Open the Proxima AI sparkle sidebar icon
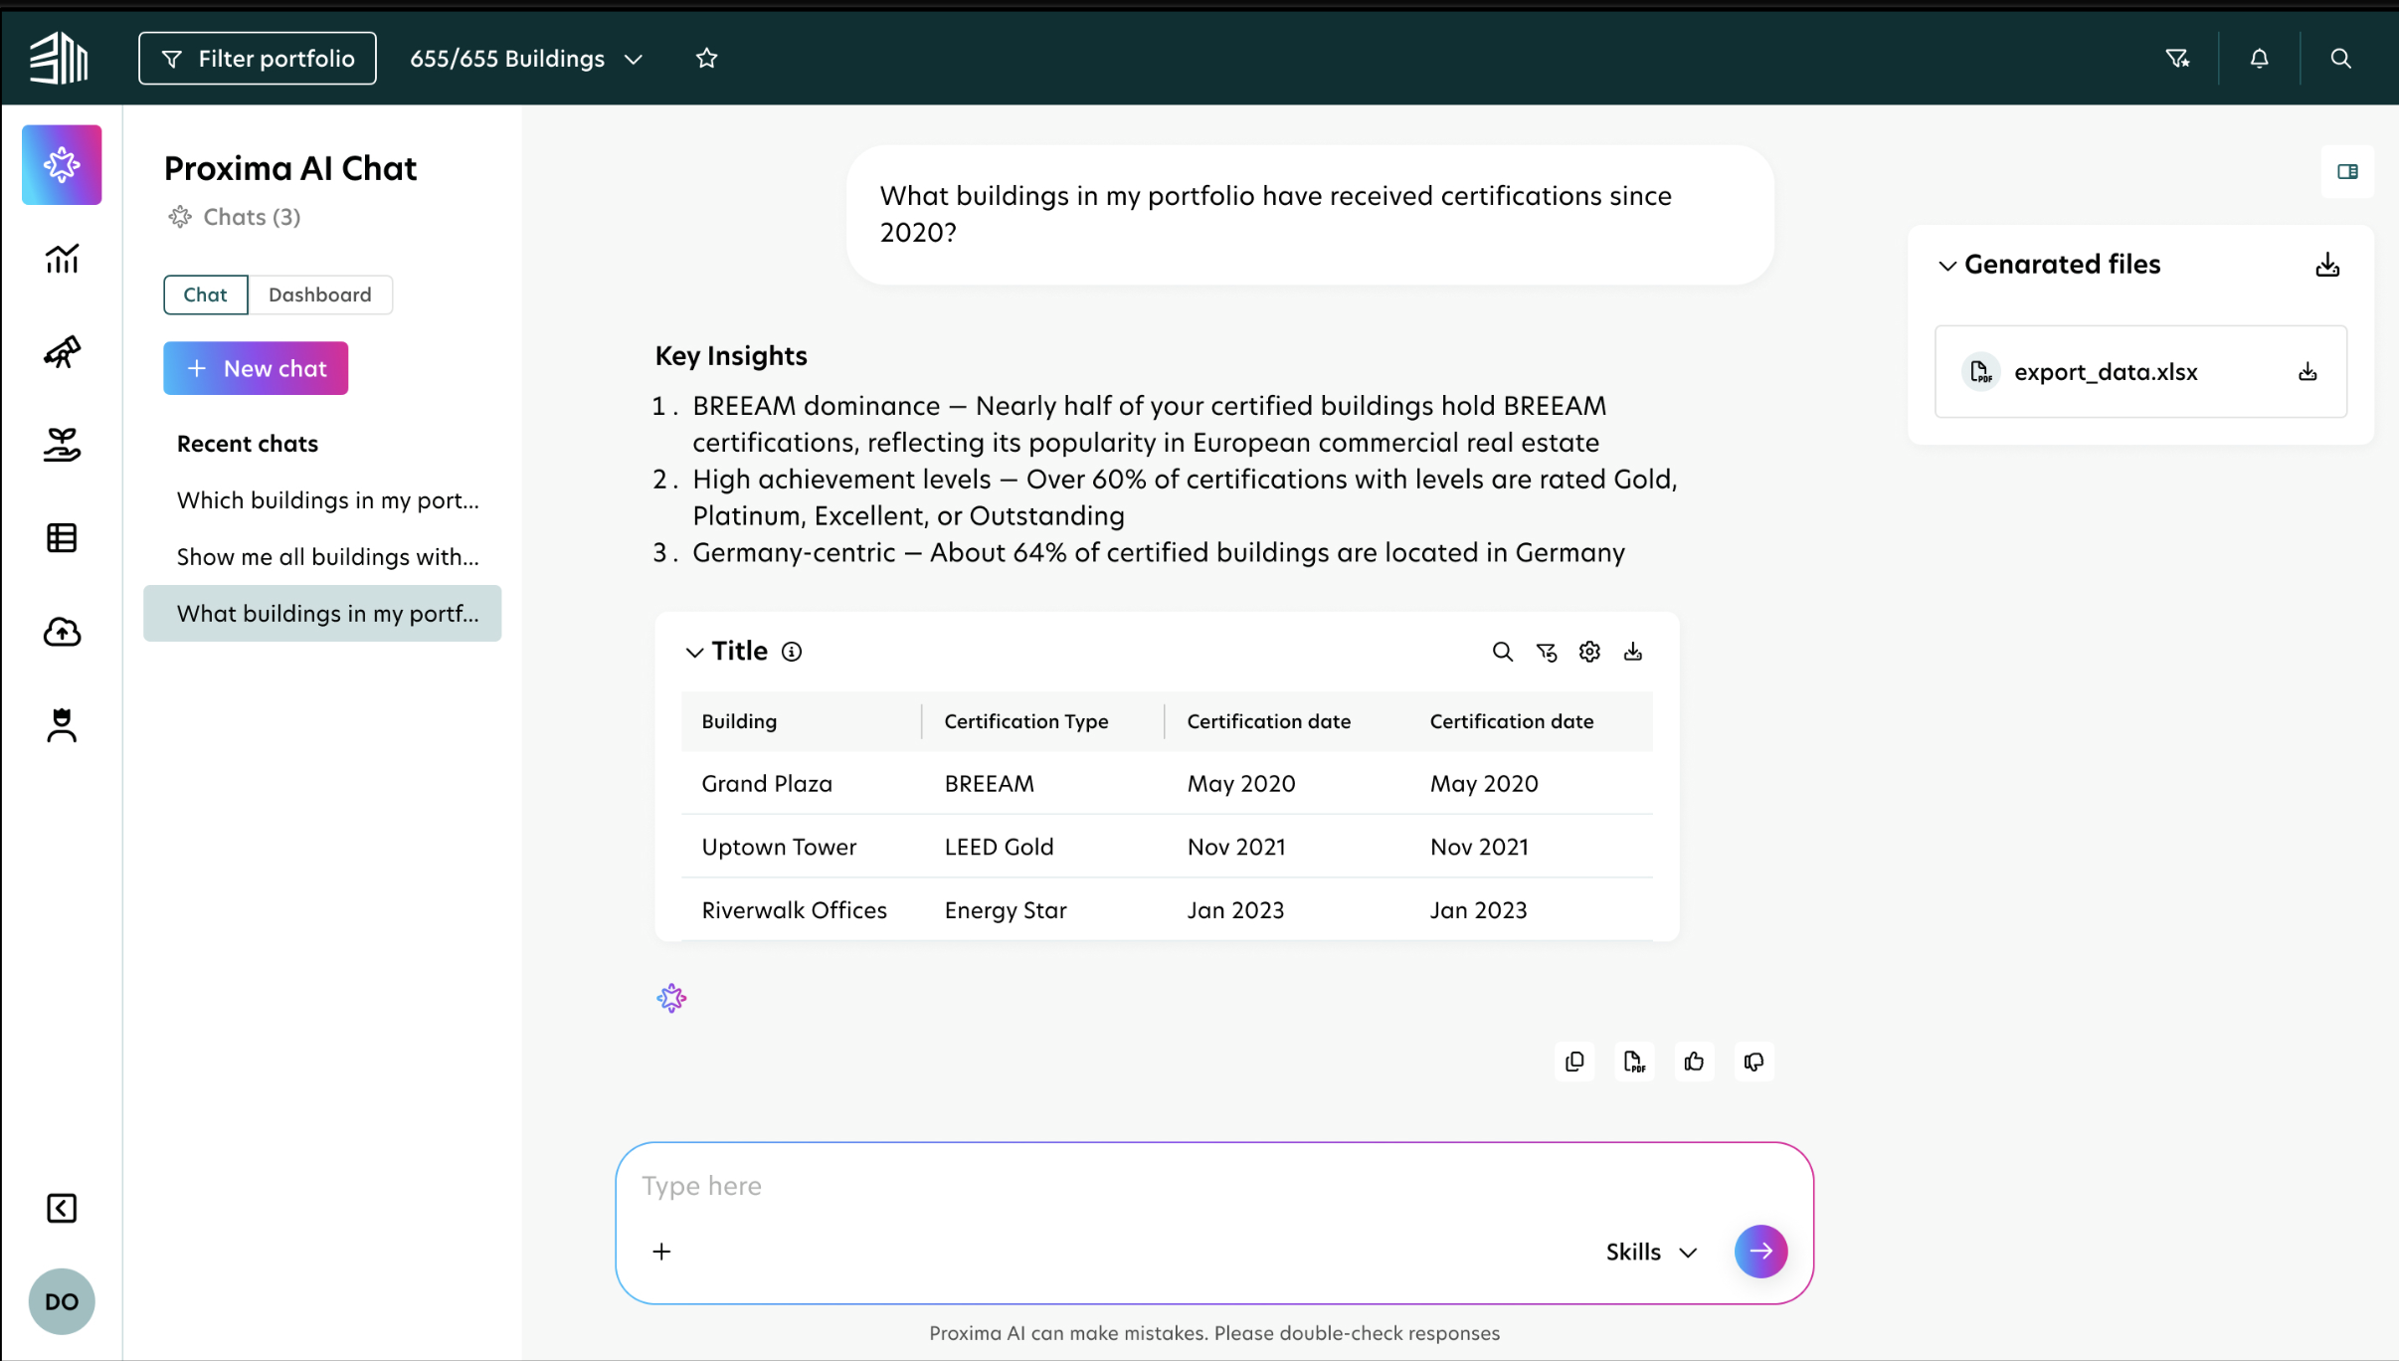This screenshot has height=1361, width=2399. (62, 164)
